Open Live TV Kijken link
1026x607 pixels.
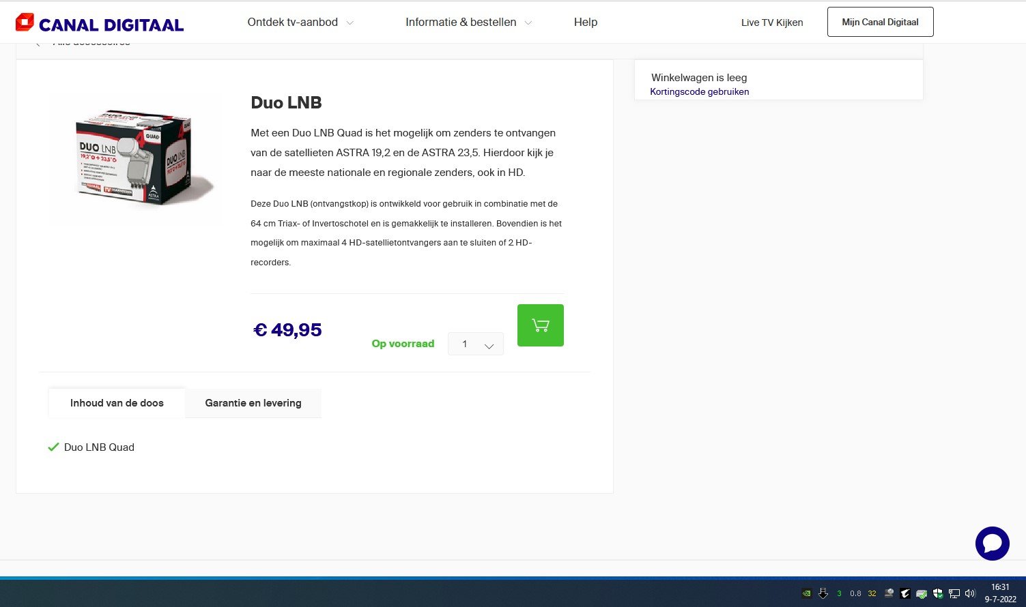pyautogui.click(x=772, y=23)
